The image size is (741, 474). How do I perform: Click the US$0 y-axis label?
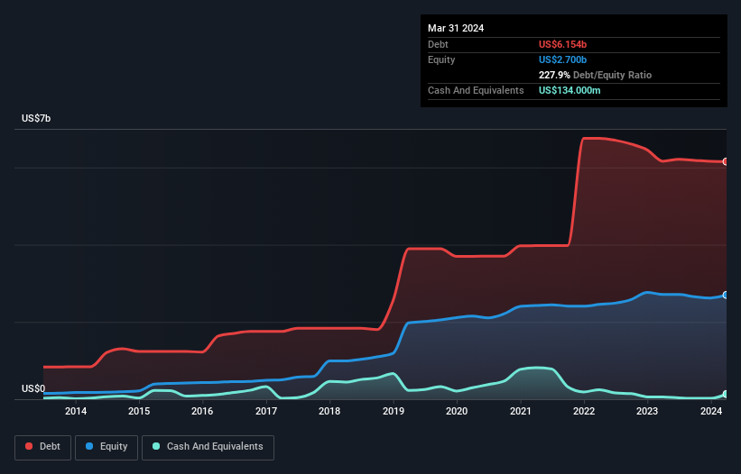33,388
